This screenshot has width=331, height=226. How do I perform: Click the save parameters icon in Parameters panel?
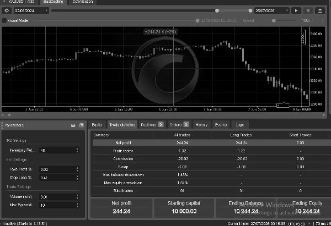pos(82,125)
